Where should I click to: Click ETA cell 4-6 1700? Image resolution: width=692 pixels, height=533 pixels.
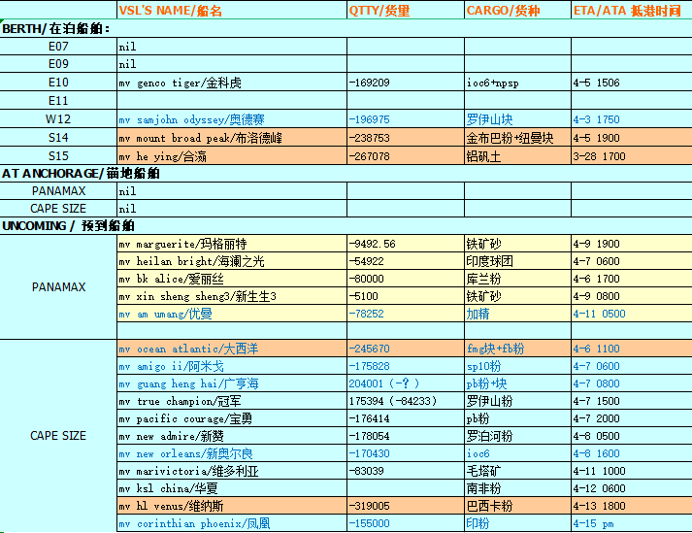click(632, 279)
